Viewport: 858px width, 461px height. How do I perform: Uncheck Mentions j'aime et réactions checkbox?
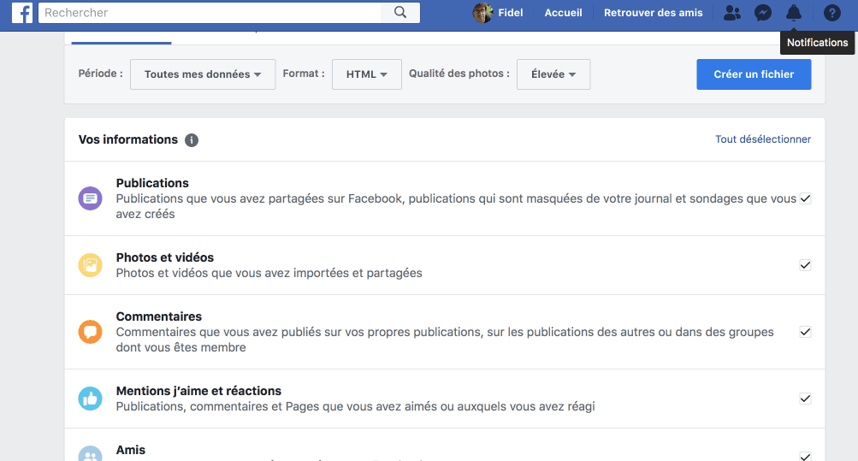tap(805, 399)
